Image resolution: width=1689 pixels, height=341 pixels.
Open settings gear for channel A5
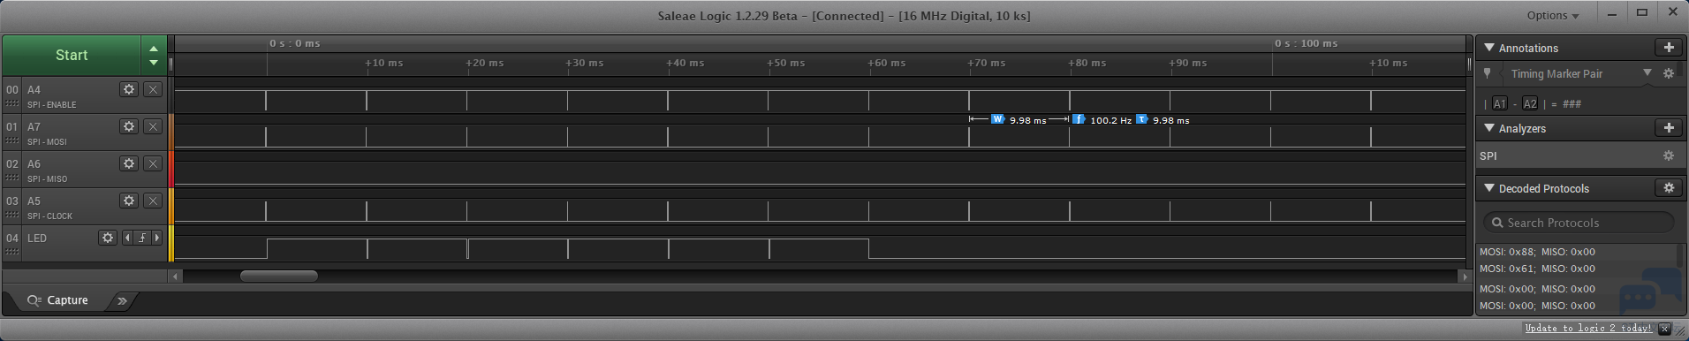point(129,201)
